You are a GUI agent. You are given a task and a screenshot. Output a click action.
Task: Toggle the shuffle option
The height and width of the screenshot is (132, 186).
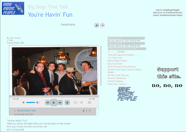pos(81,102)
